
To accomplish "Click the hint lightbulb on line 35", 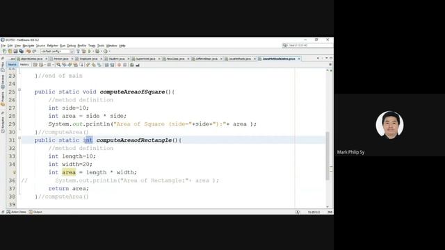I will tap(14, 172).
